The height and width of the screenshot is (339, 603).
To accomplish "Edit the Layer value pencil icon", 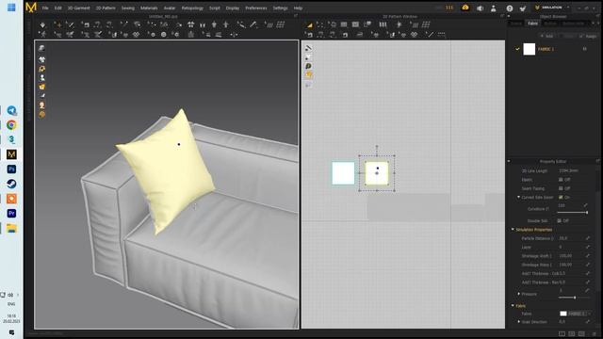I will tap(588, 247).
